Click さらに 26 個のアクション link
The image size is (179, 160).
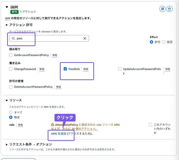(x=80, y=129)
